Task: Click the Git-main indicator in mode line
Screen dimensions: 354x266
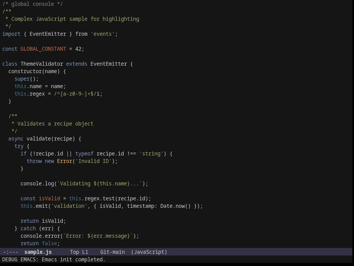Action: [112, 252]
